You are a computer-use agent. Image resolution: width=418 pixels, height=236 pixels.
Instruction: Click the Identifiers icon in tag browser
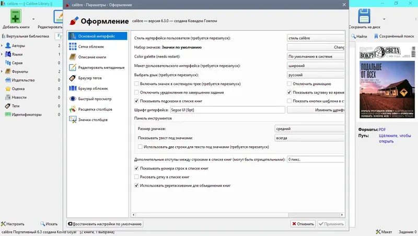click(x=8, y=114)
